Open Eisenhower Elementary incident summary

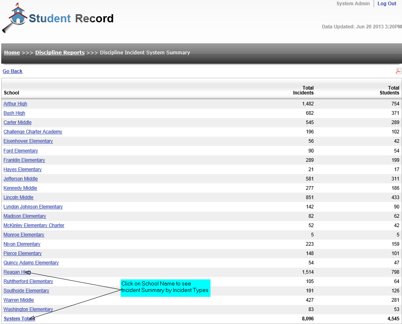pyautogui.click(x=28, y=141)
